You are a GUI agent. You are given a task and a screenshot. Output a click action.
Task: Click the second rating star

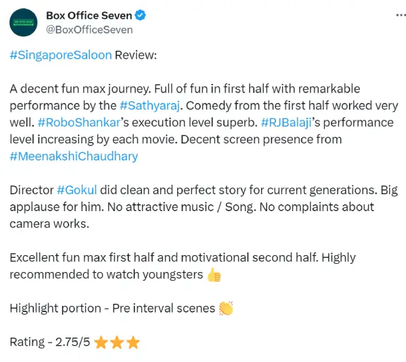coord(117,342)
